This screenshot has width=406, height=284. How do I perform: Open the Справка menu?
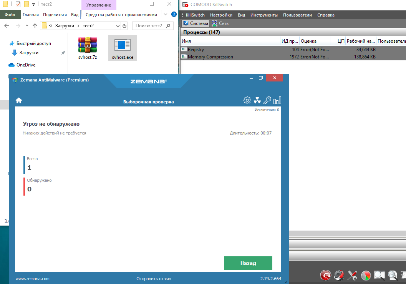[326, 15]
